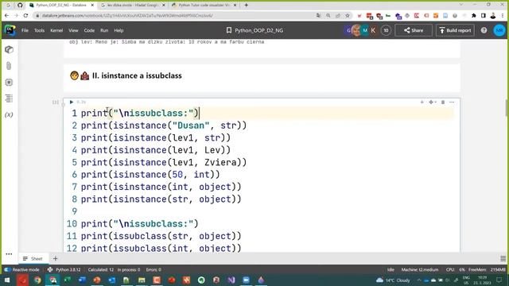The height and width of the screenshot is (286, 509).
Task: Open the Help menu in Datalore
Action: pos(119,30)
